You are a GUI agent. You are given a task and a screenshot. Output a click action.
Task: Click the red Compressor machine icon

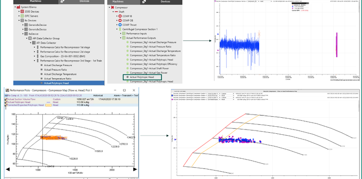(x=113, y=8)
